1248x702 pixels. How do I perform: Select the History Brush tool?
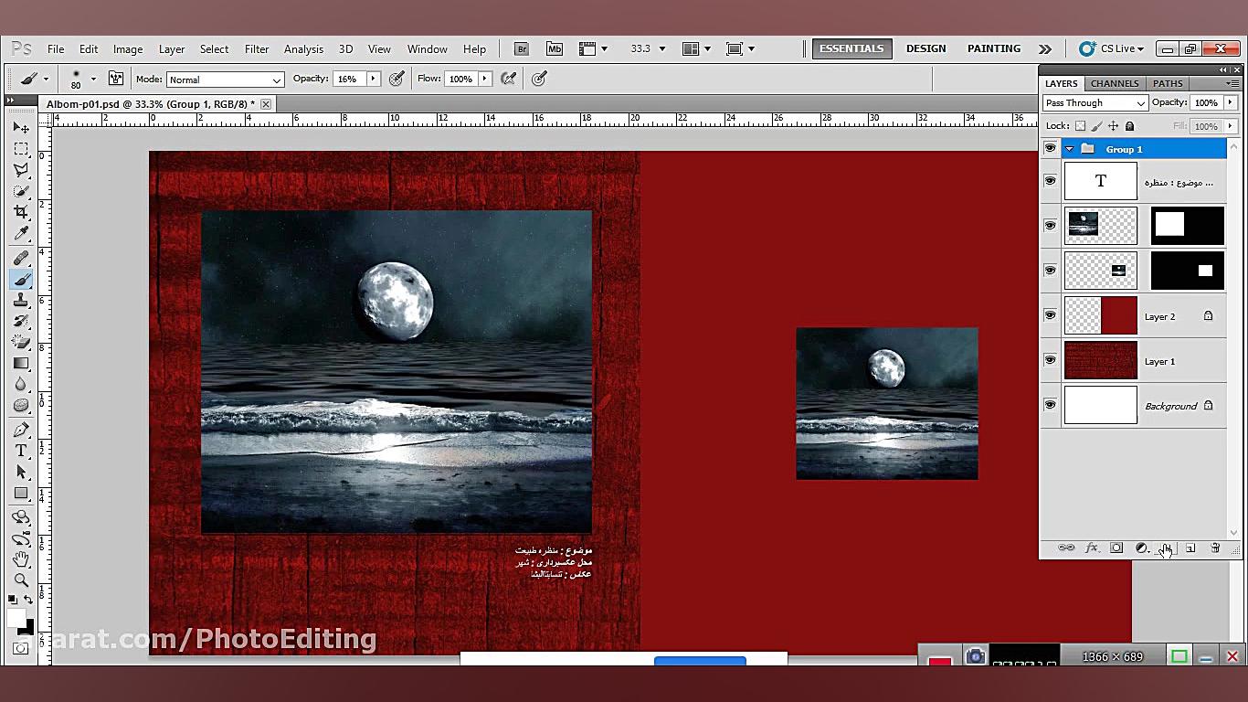[x=21, y=322]
